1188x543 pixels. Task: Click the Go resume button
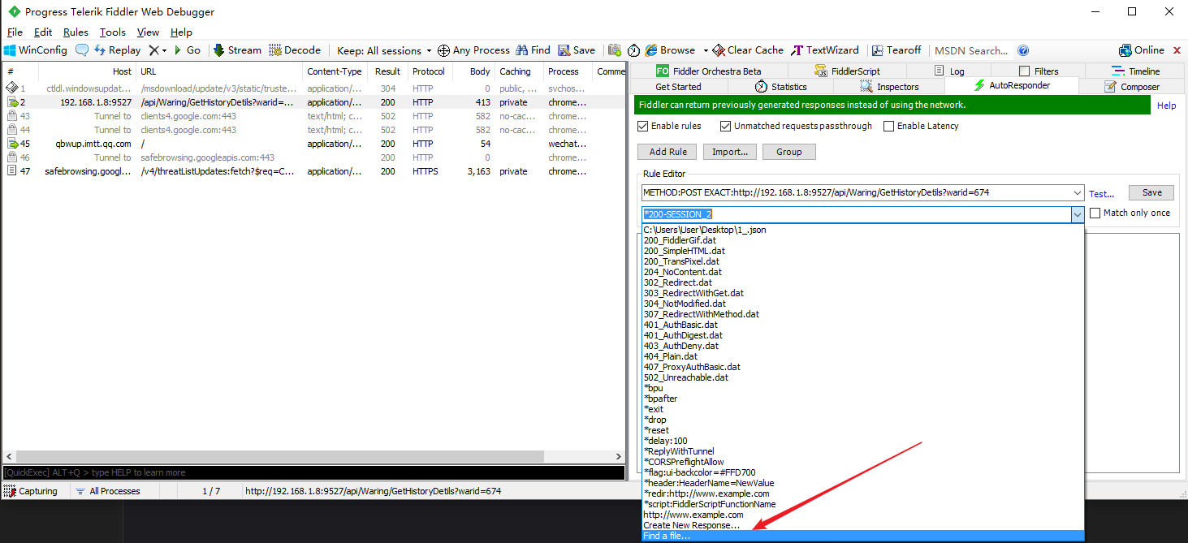[187, 50]
